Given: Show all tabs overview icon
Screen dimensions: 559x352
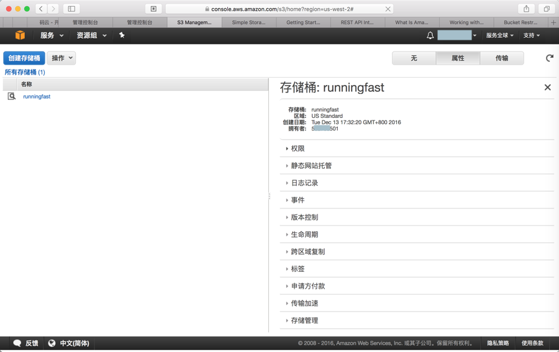Looking at the screenshot, I should tap(546, 9).
